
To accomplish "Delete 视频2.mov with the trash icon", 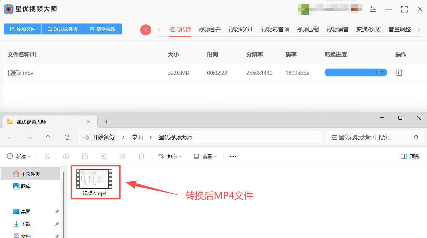I will (x=399, y=73).
